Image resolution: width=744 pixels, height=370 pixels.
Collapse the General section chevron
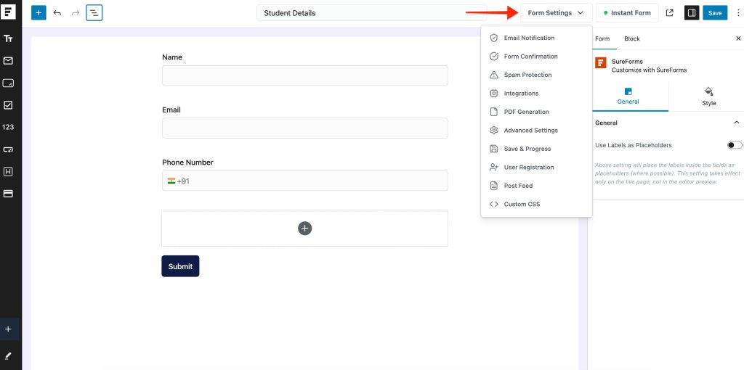pos(737,123)
